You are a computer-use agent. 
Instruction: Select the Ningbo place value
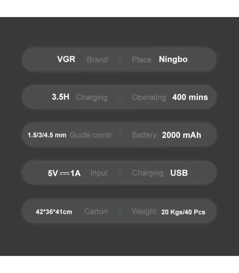(173, 59)
